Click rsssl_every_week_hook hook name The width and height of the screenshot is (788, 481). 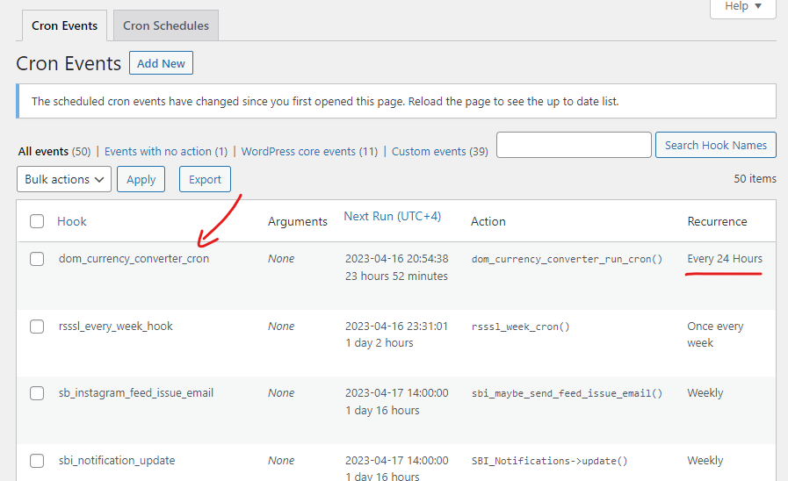coord(116,326)
